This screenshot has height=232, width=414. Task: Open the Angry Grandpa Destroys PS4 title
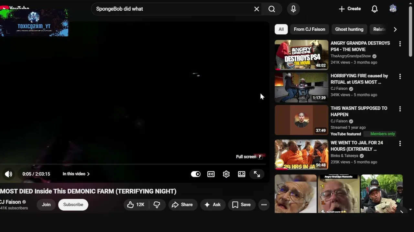pyautogui.click(x=360, y=46)
